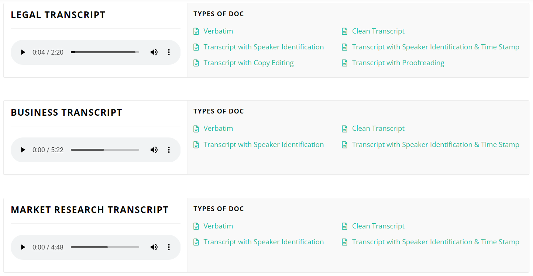Click the doc icon for Transcript with Proofreading
Screen dimensions: 533x276
coord(344,63)
